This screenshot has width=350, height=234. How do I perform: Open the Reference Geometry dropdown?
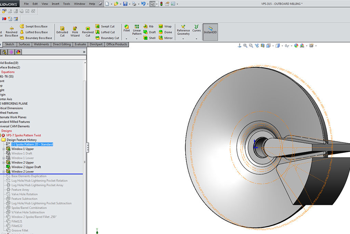pos(183,39)
